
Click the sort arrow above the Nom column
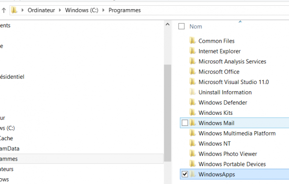tap(240, 22)
